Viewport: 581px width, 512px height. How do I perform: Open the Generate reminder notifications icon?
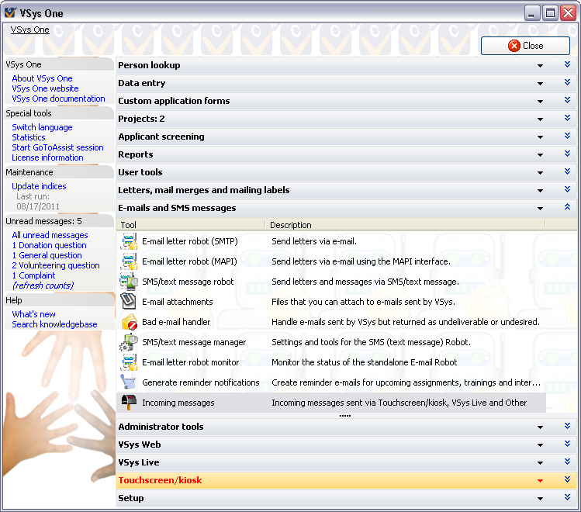point(129,382)
